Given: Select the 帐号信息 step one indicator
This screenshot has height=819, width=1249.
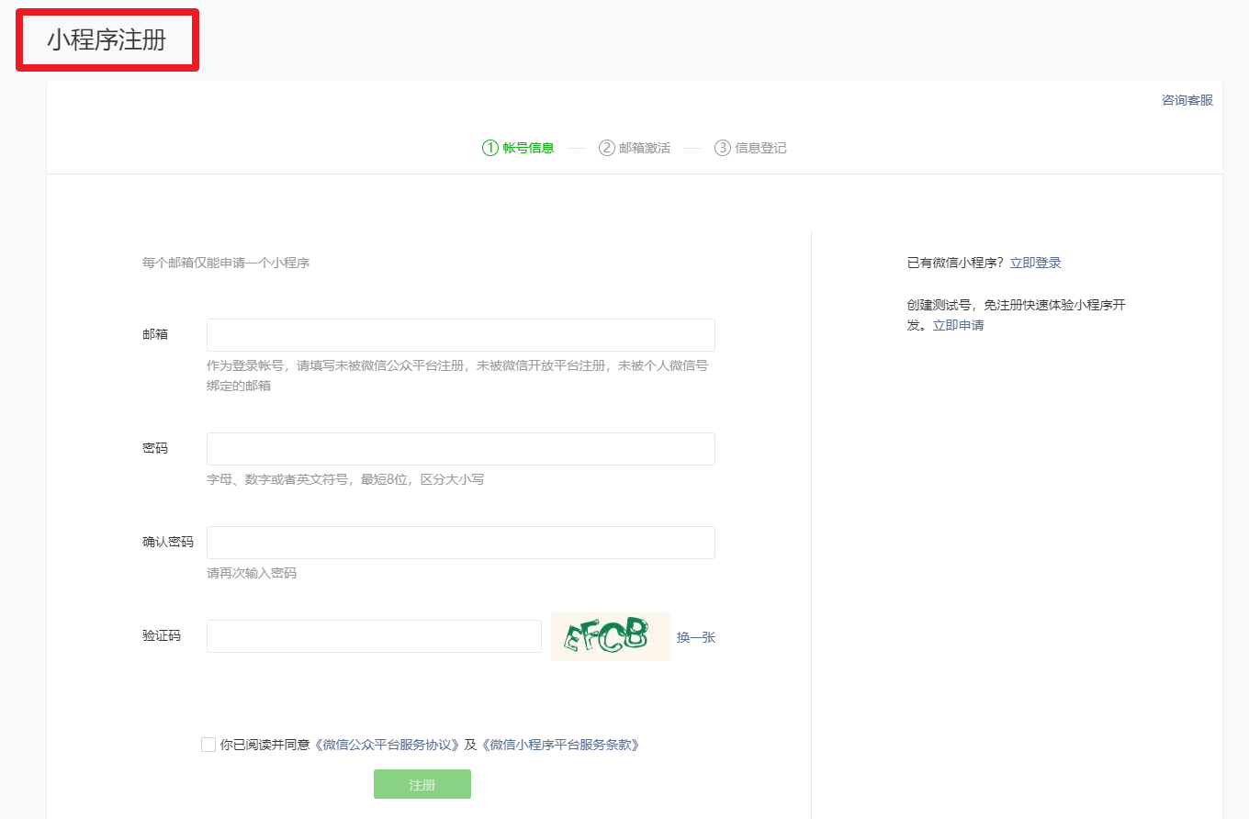Looking at the screenshot, I should pos(518,148).
